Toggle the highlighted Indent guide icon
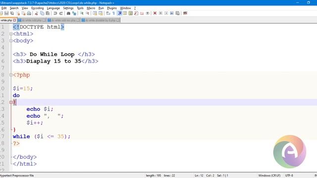 pos(119,13)
